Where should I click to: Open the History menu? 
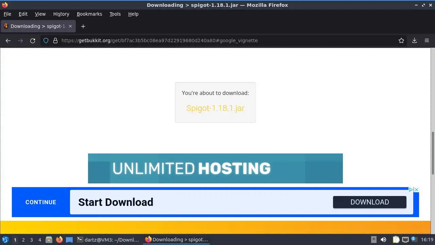61,14
